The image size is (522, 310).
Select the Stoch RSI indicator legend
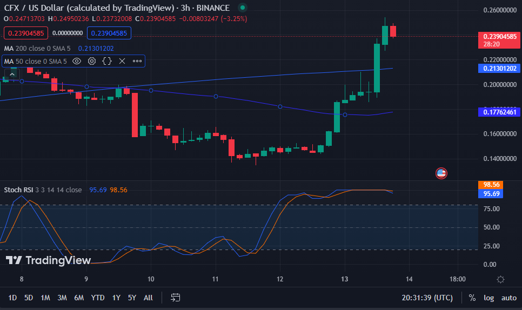(x=43, y=190)
